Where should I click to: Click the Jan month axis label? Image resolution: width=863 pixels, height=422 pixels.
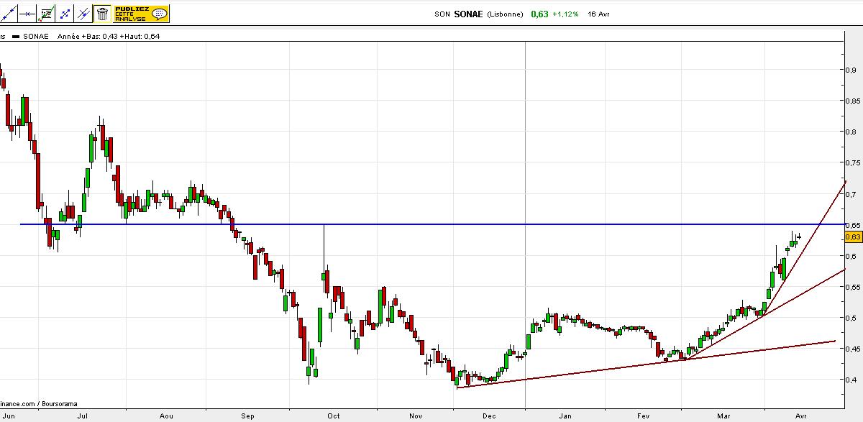pyautogui.click(x=566, y=416)
